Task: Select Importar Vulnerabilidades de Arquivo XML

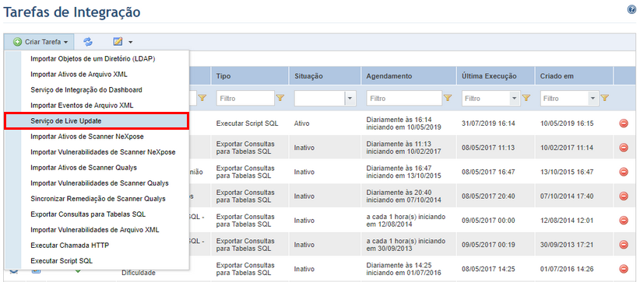Action: pos(95,230)
